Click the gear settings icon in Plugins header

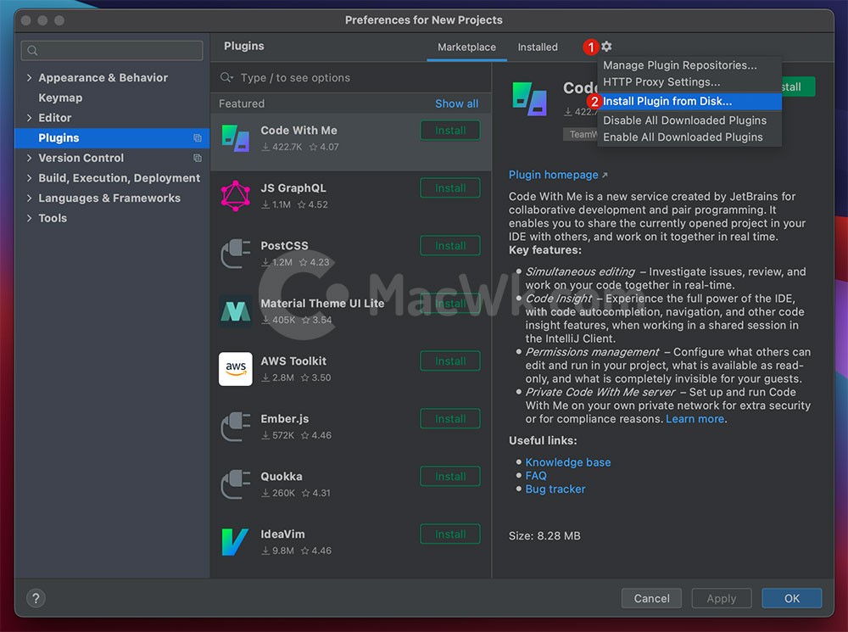point(606,48)
